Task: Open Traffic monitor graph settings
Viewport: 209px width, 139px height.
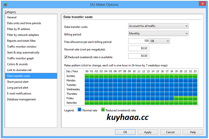Action: (31, 58)
